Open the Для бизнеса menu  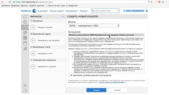click(x=72, y=11)
